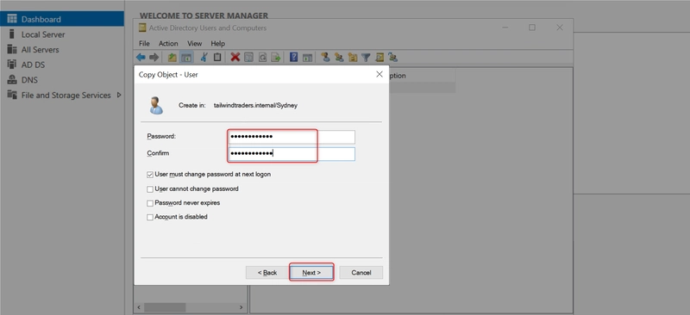The width and height of the screenshot is (690, 315).
Task: Click the tree pane scrollbar right arrow
Action: click(241, 307)
